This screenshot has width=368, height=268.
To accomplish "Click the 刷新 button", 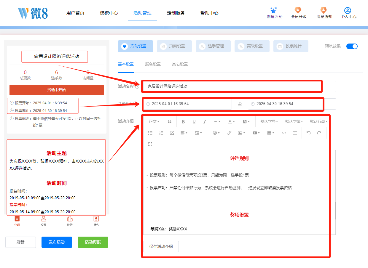I will coord(20,242).
